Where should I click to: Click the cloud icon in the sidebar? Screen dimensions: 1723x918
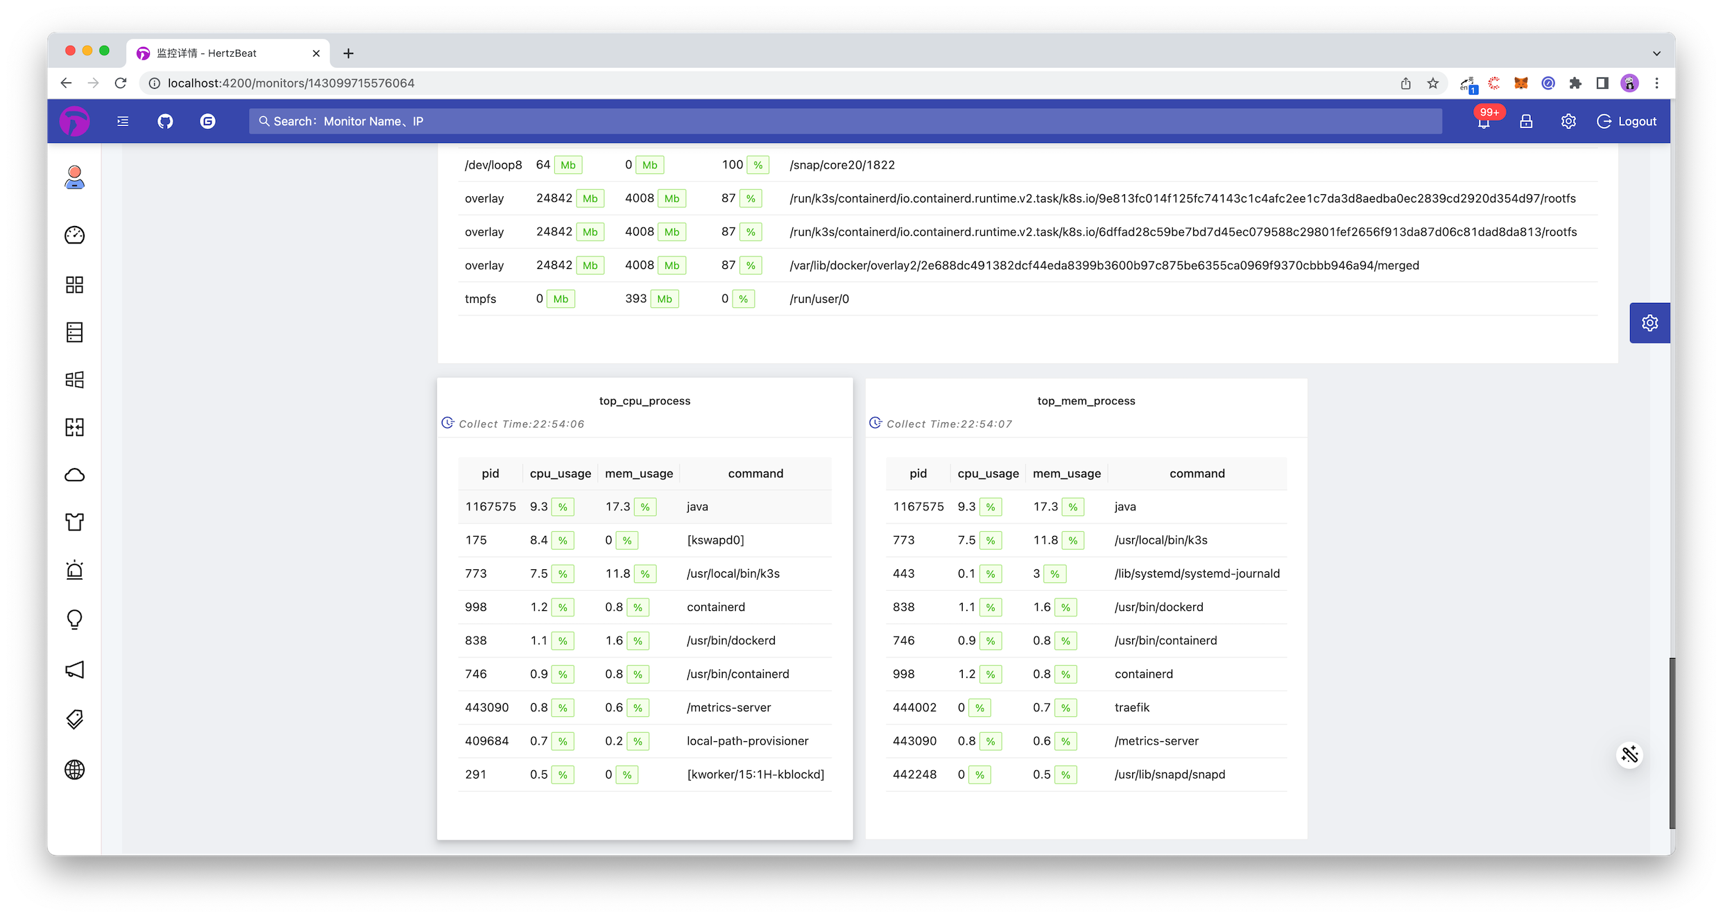pyautogui.click(x=74, y=475)
